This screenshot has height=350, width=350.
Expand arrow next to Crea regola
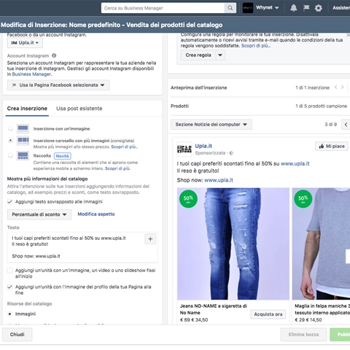220,55
